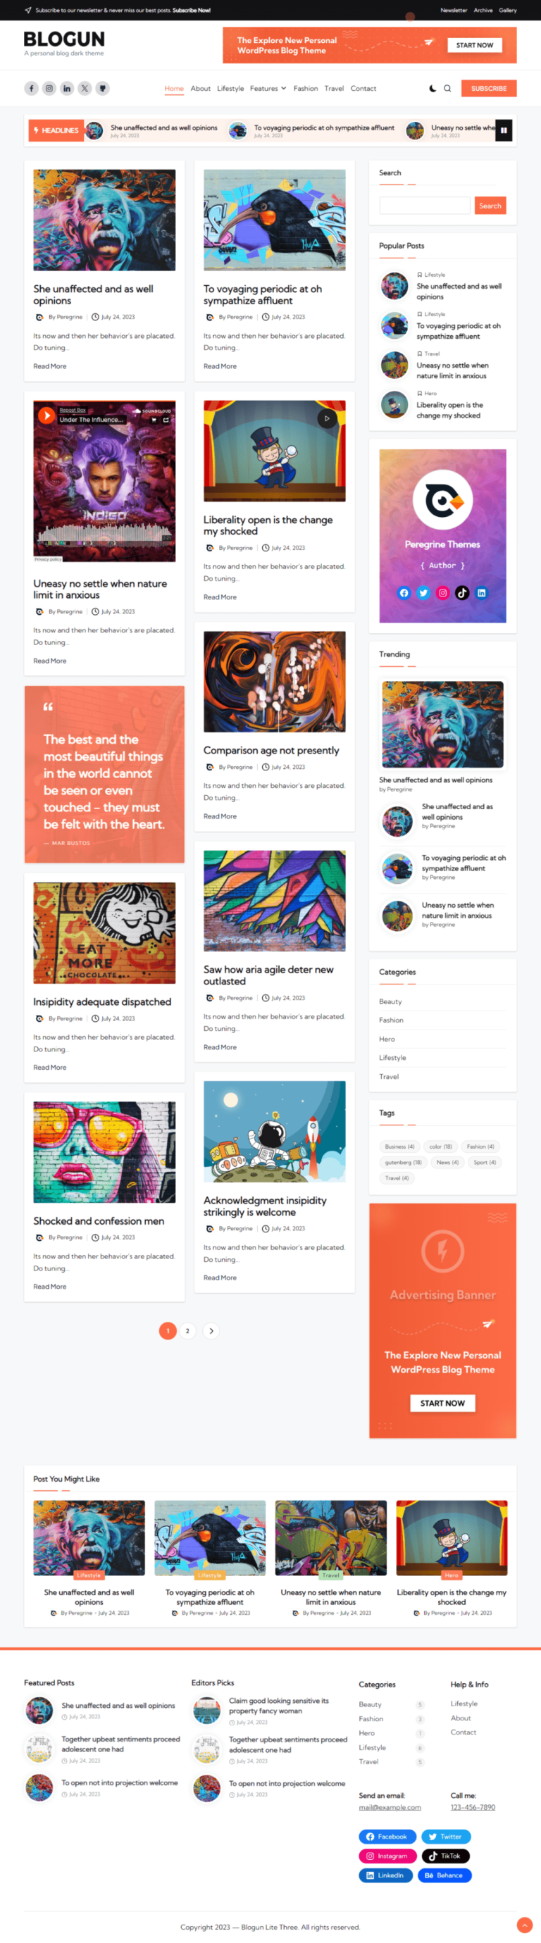Play the SoundCloud track Under The Influence
The width and height of the screenshot is (541, 1943).
(x=46, y=415)
